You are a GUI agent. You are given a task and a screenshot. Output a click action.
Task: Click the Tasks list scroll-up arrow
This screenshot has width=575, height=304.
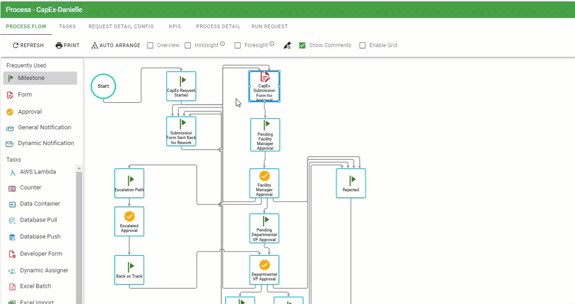click(79, 168)
